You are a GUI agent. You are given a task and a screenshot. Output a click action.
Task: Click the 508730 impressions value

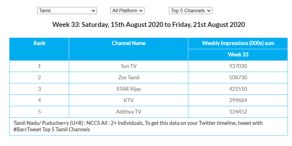[238, 78]
